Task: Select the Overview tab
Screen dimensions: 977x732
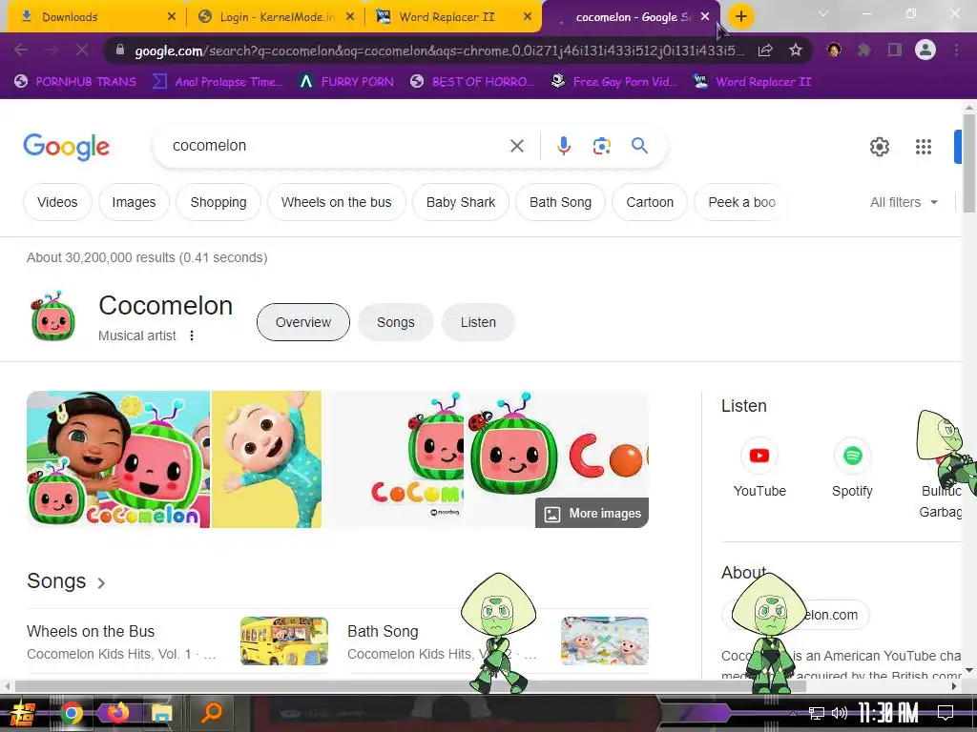Action: (x=303, y=322)
